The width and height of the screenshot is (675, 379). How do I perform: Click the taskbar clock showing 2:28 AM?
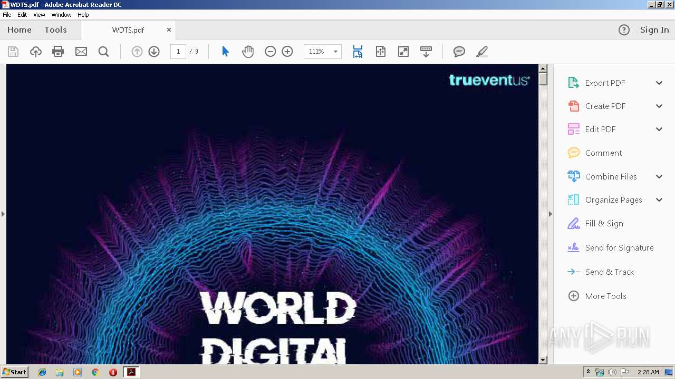pyautogui.click(x=648, y=372)
